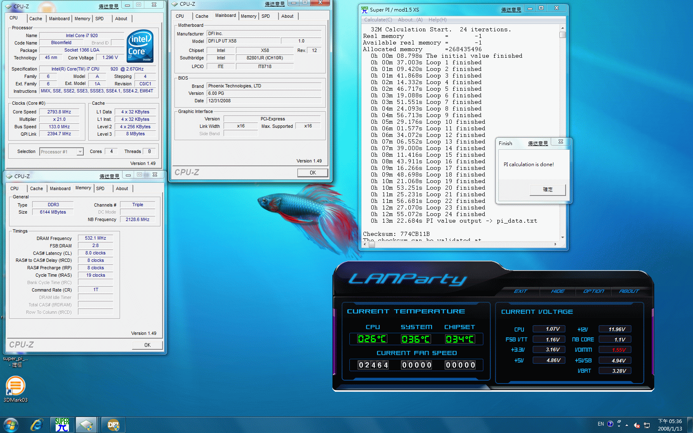Screen dimensions: 693x433
Task: Launch Internet Explorer from the taskbar
Action: tap(37, 424)
